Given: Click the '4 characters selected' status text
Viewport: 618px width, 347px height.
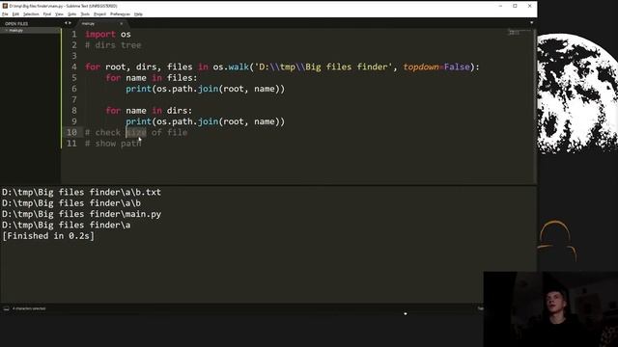Looking at the screenshot, I should [29, 308].
